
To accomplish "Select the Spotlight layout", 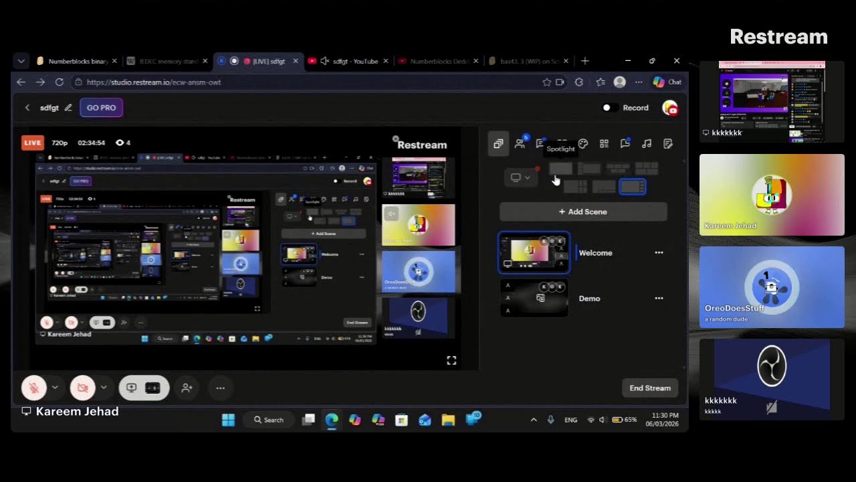I will pos(560,169).
